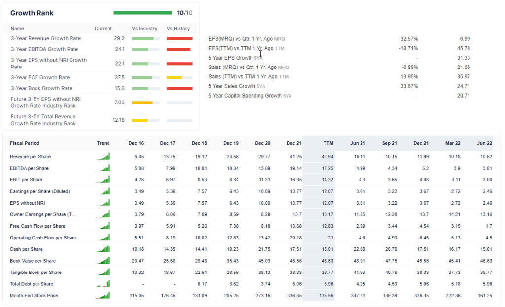Click Vs Industry bar for 3-Year FCF Growth Rate

click(145, 78)
